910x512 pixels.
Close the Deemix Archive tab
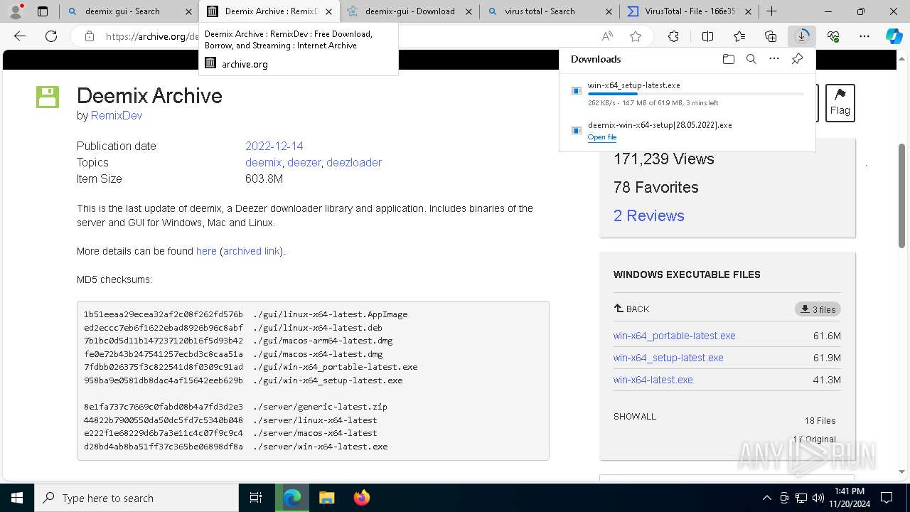coord(328,11)
